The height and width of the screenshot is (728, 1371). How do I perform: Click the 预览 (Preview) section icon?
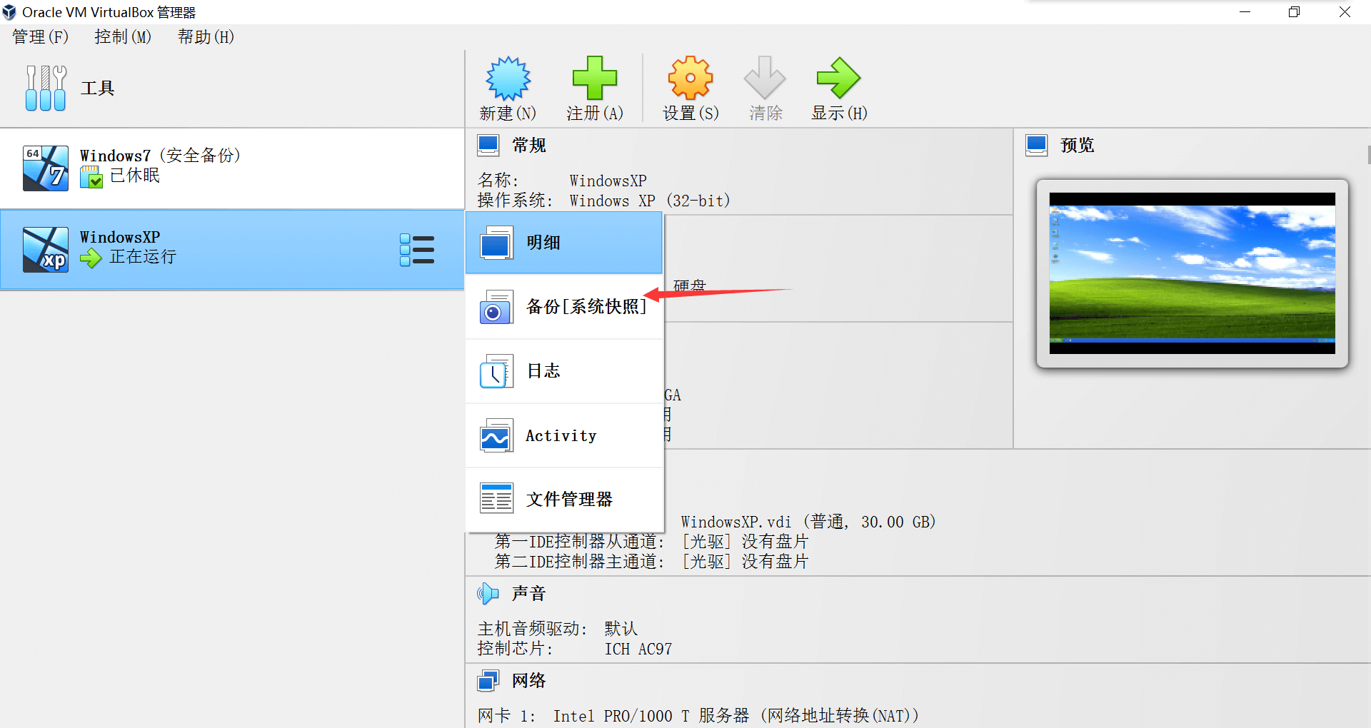(x=1037, y=146)
